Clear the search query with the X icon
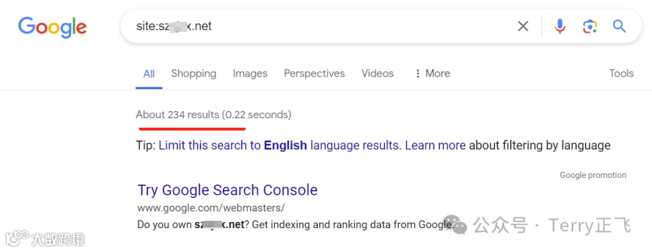 523,26
